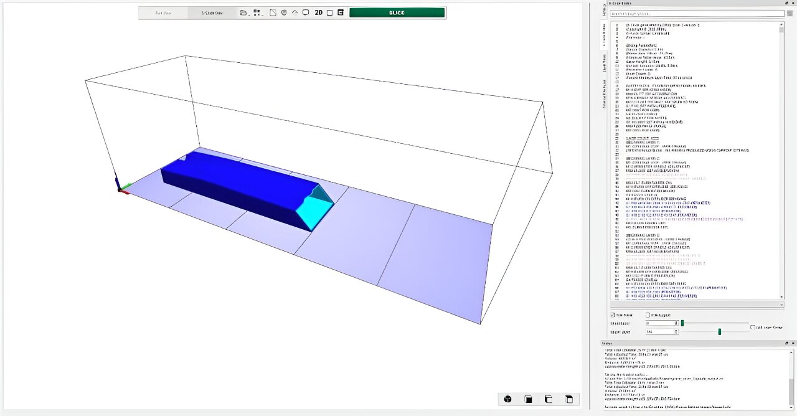Screen dimensions: 797x416
Task: Switch to the Part View tab
Action: [163, 12]
